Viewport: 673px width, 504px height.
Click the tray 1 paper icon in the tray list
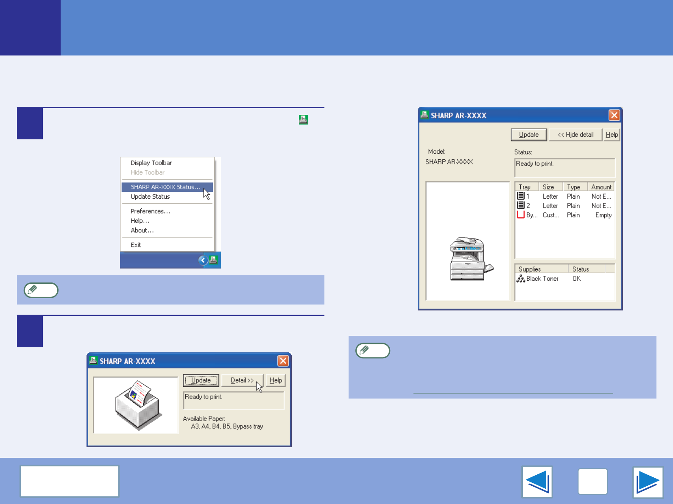[x=521, y=196]
